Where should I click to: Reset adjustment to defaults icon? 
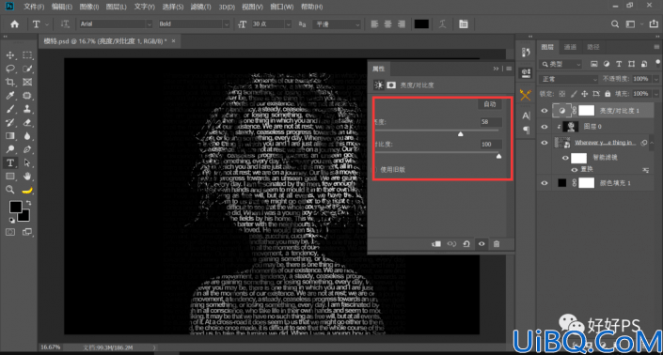(466, 244)
